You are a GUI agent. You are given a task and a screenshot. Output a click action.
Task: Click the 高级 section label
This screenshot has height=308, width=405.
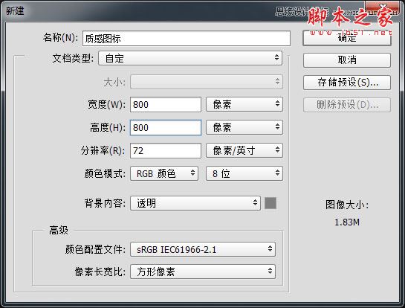click(x=59, y=230)
